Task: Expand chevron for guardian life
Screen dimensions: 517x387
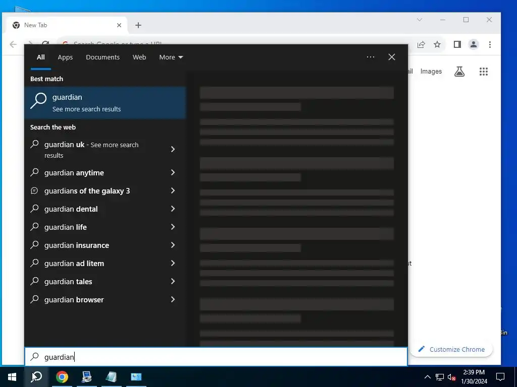Action: pos(173,227)
